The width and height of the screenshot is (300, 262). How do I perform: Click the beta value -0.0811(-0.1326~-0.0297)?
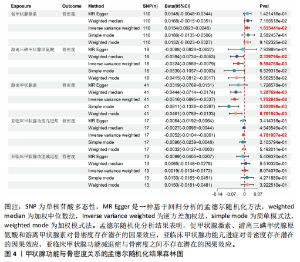(190, 106)
